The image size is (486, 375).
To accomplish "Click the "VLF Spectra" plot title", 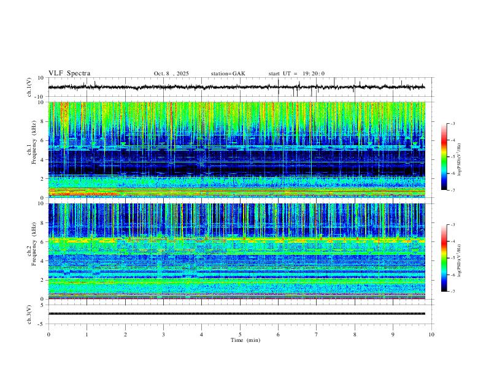I will tap(69, 74).
